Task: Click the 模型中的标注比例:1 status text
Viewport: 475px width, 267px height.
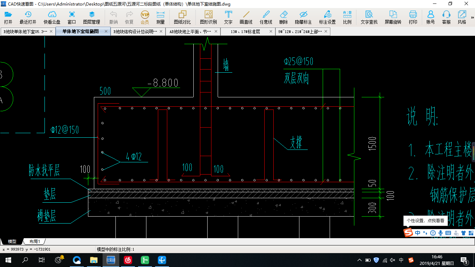Action: click(115, 249)
